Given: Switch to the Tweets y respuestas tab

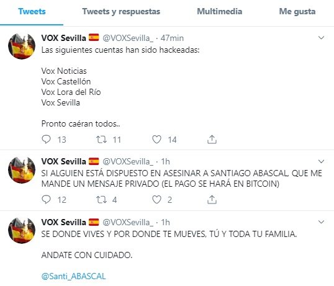Looking at the screenshot, I should point(121,12).
